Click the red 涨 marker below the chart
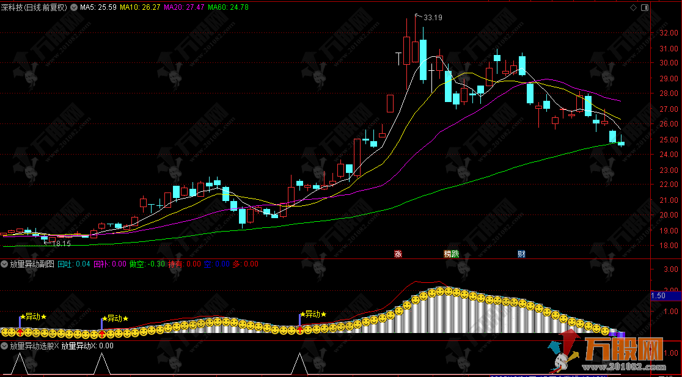This screenshot has width=682, height=377. (x=398, y=254)
